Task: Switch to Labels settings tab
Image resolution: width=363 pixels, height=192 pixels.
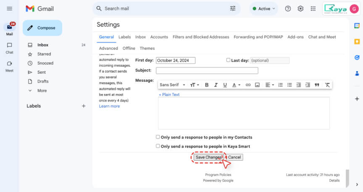Action: 124,37
